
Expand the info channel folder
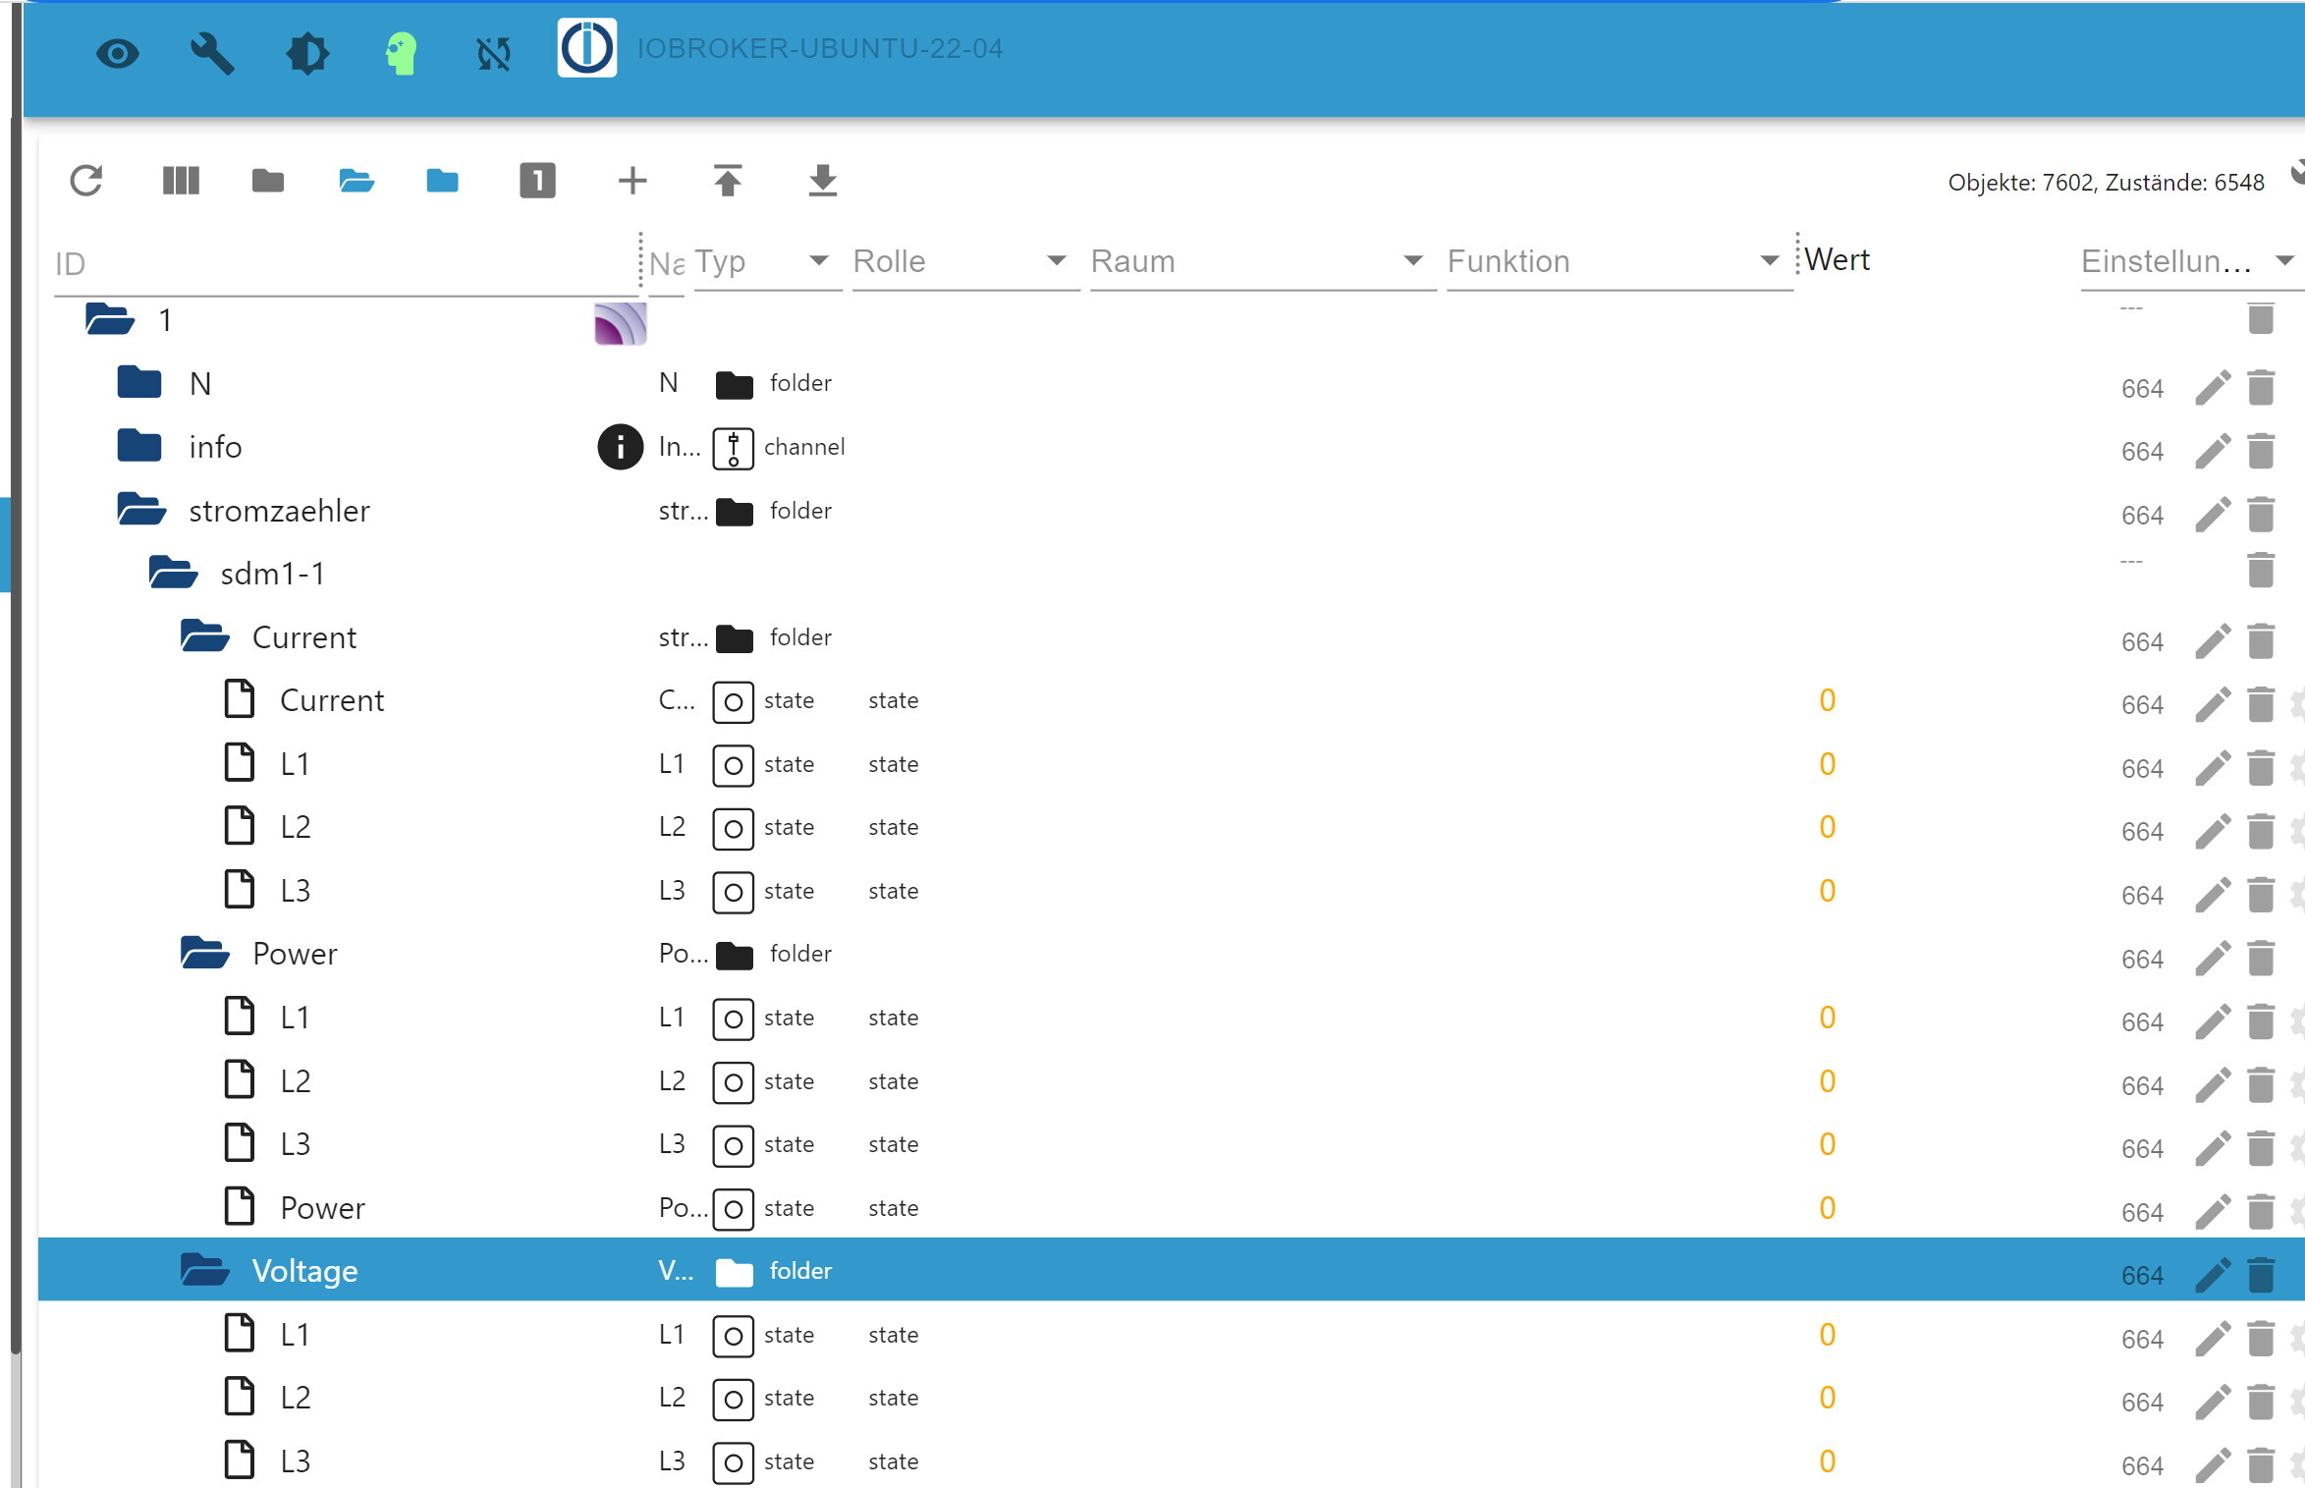click(139, 447)
